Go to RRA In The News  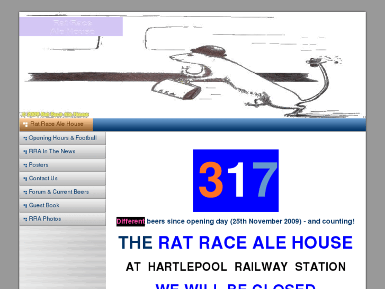tap(62, 152)
